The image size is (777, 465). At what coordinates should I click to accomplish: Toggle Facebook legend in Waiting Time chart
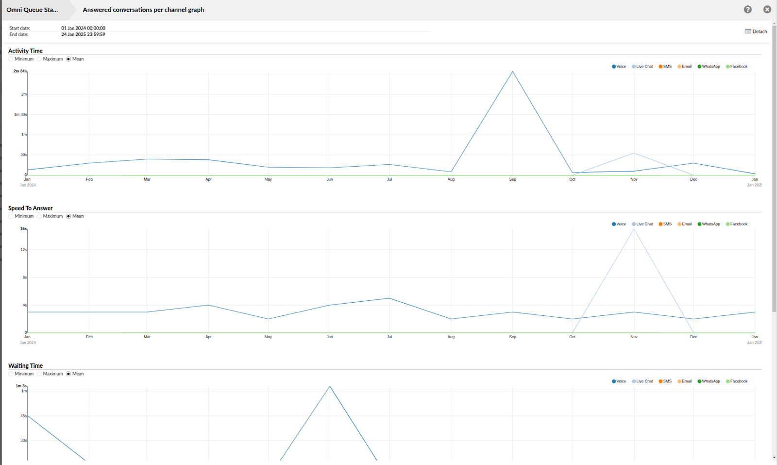pyautogui.click(x=737, y=381)
